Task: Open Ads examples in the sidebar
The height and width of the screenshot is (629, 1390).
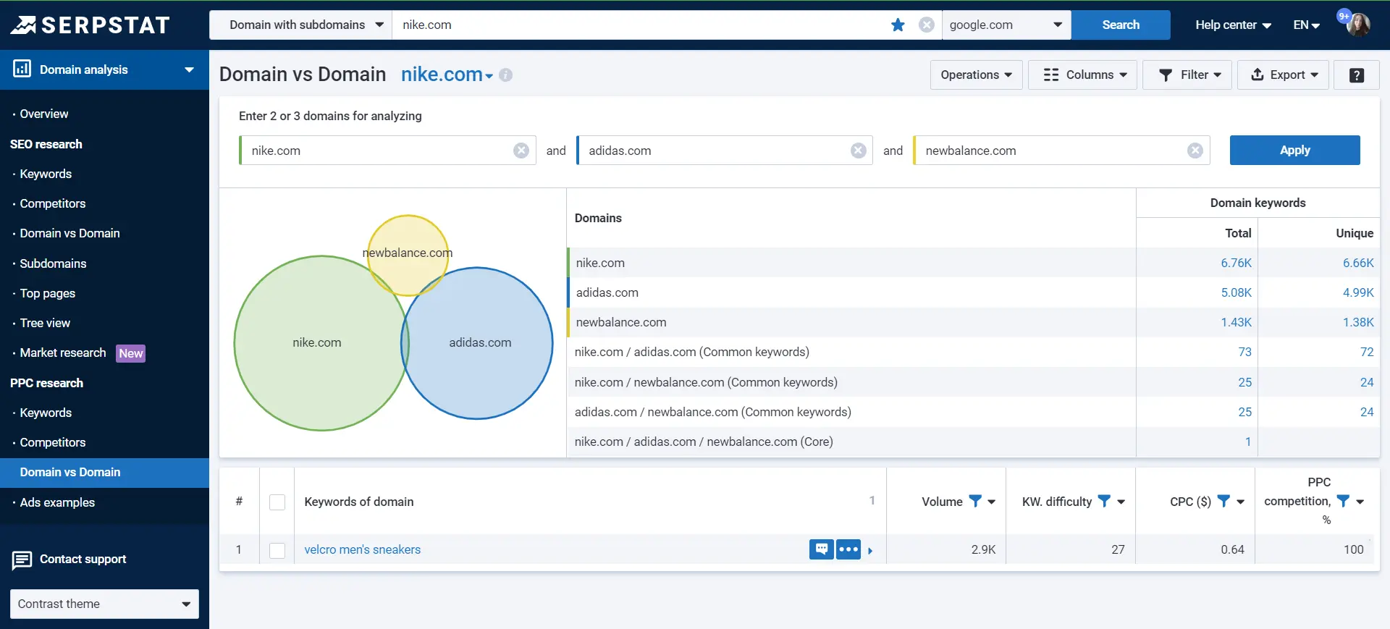Action: (x=57, y=502)
